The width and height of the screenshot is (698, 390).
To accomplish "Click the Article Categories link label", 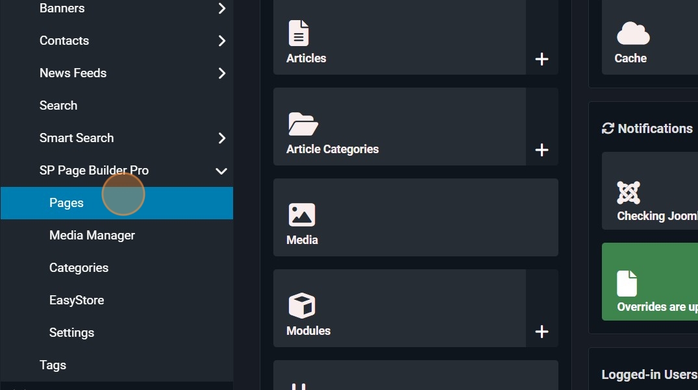I will [x=332, y=149].
